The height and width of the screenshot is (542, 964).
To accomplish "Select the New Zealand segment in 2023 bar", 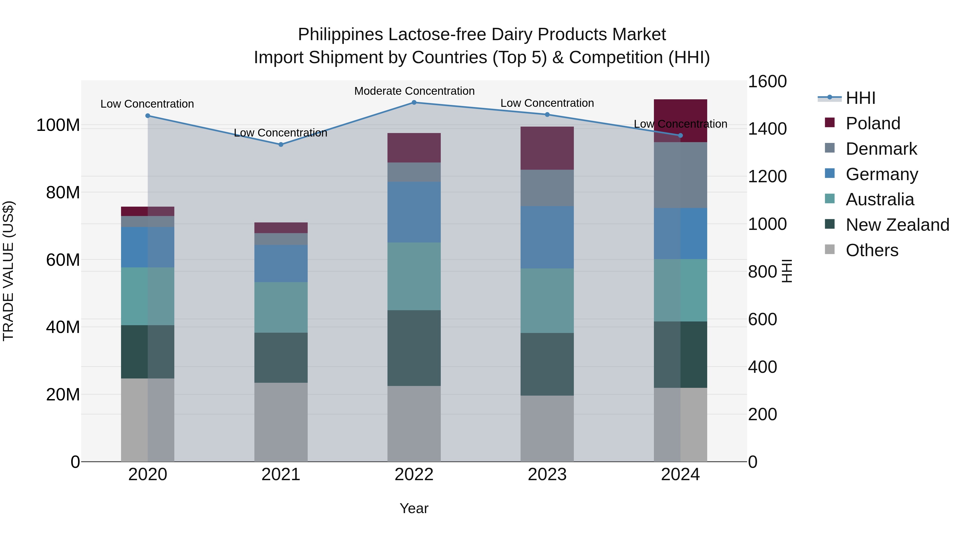I will (547, 364).
